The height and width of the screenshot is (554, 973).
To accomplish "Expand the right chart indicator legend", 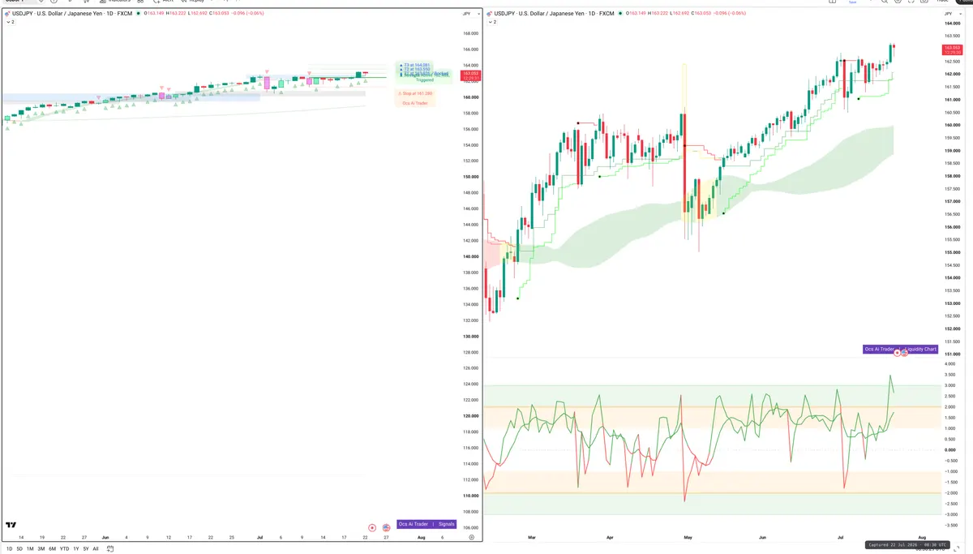I will [492, 22].
